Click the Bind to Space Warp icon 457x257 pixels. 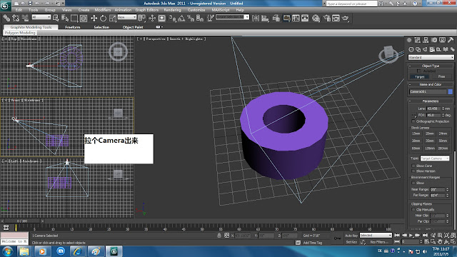pos(25,18)
